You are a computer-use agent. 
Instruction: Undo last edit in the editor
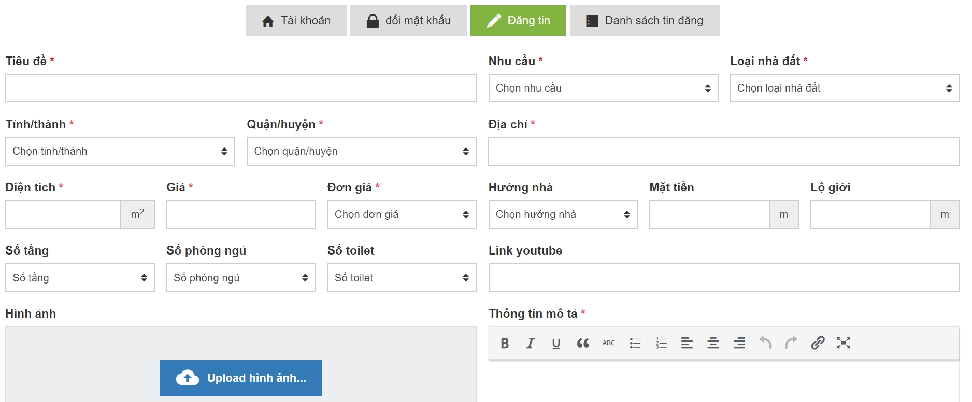click(765, 343)
